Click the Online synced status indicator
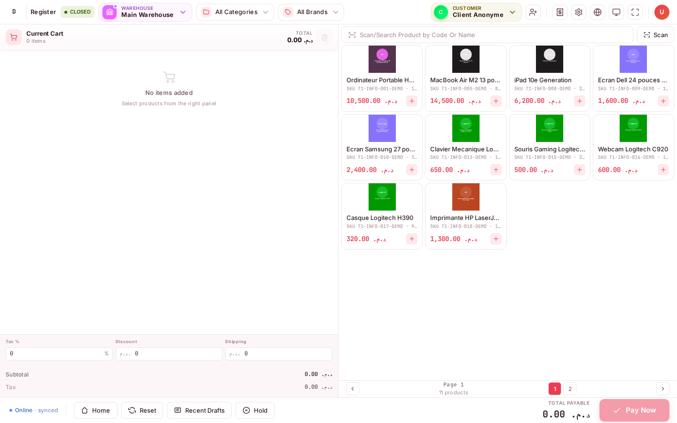Image resolution: width=677 pixels, height=423 pixels. [x=34, y=410]
